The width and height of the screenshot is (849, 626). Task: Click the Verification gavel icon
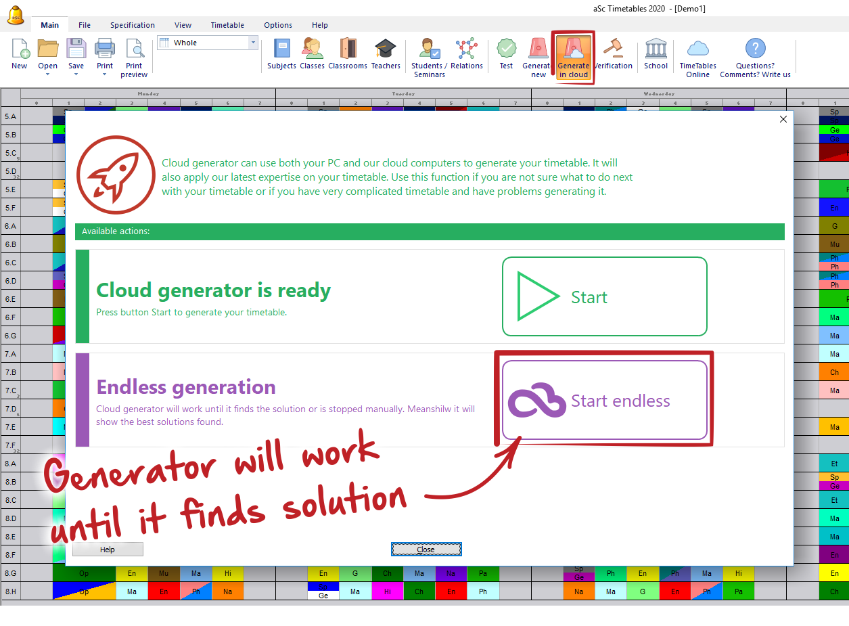613,49
